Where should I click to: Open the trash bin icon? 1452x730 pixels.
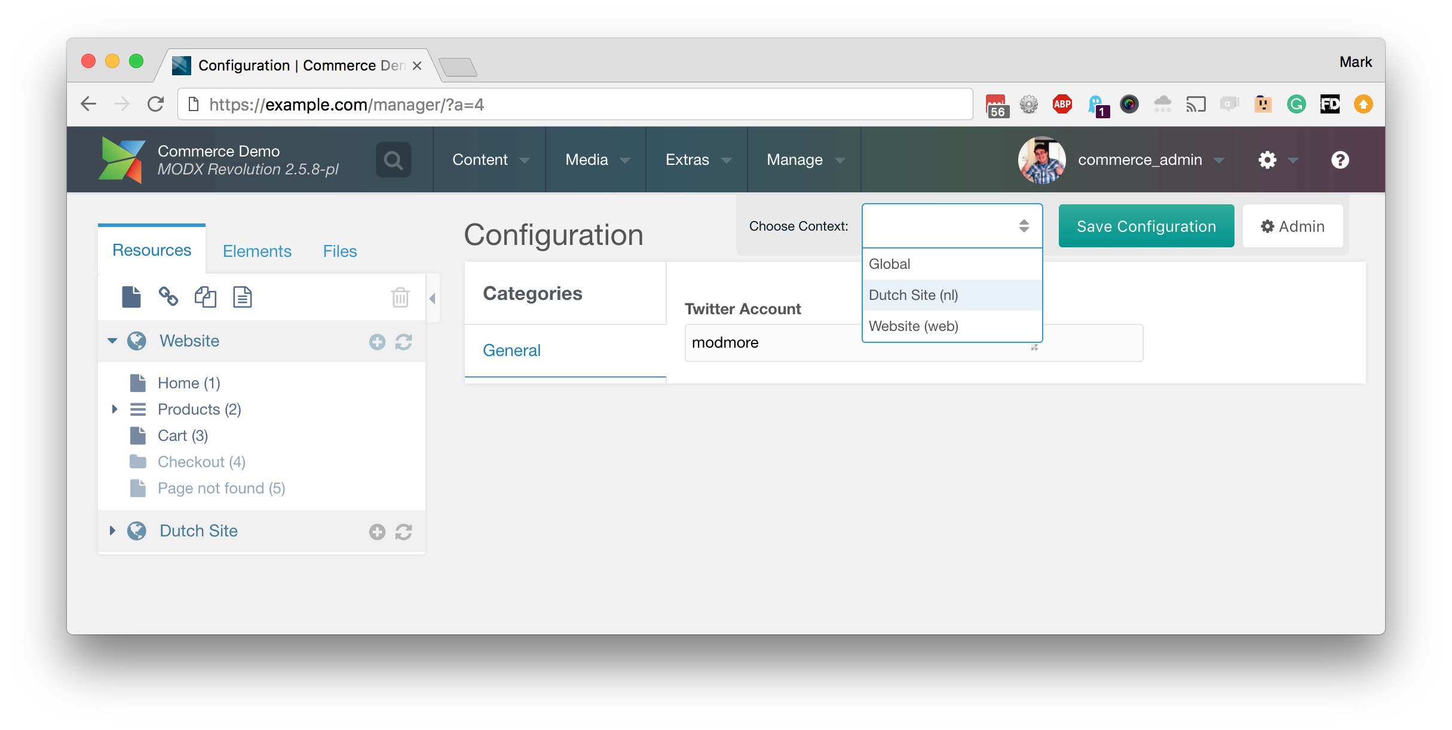click(x=400, y=297)
